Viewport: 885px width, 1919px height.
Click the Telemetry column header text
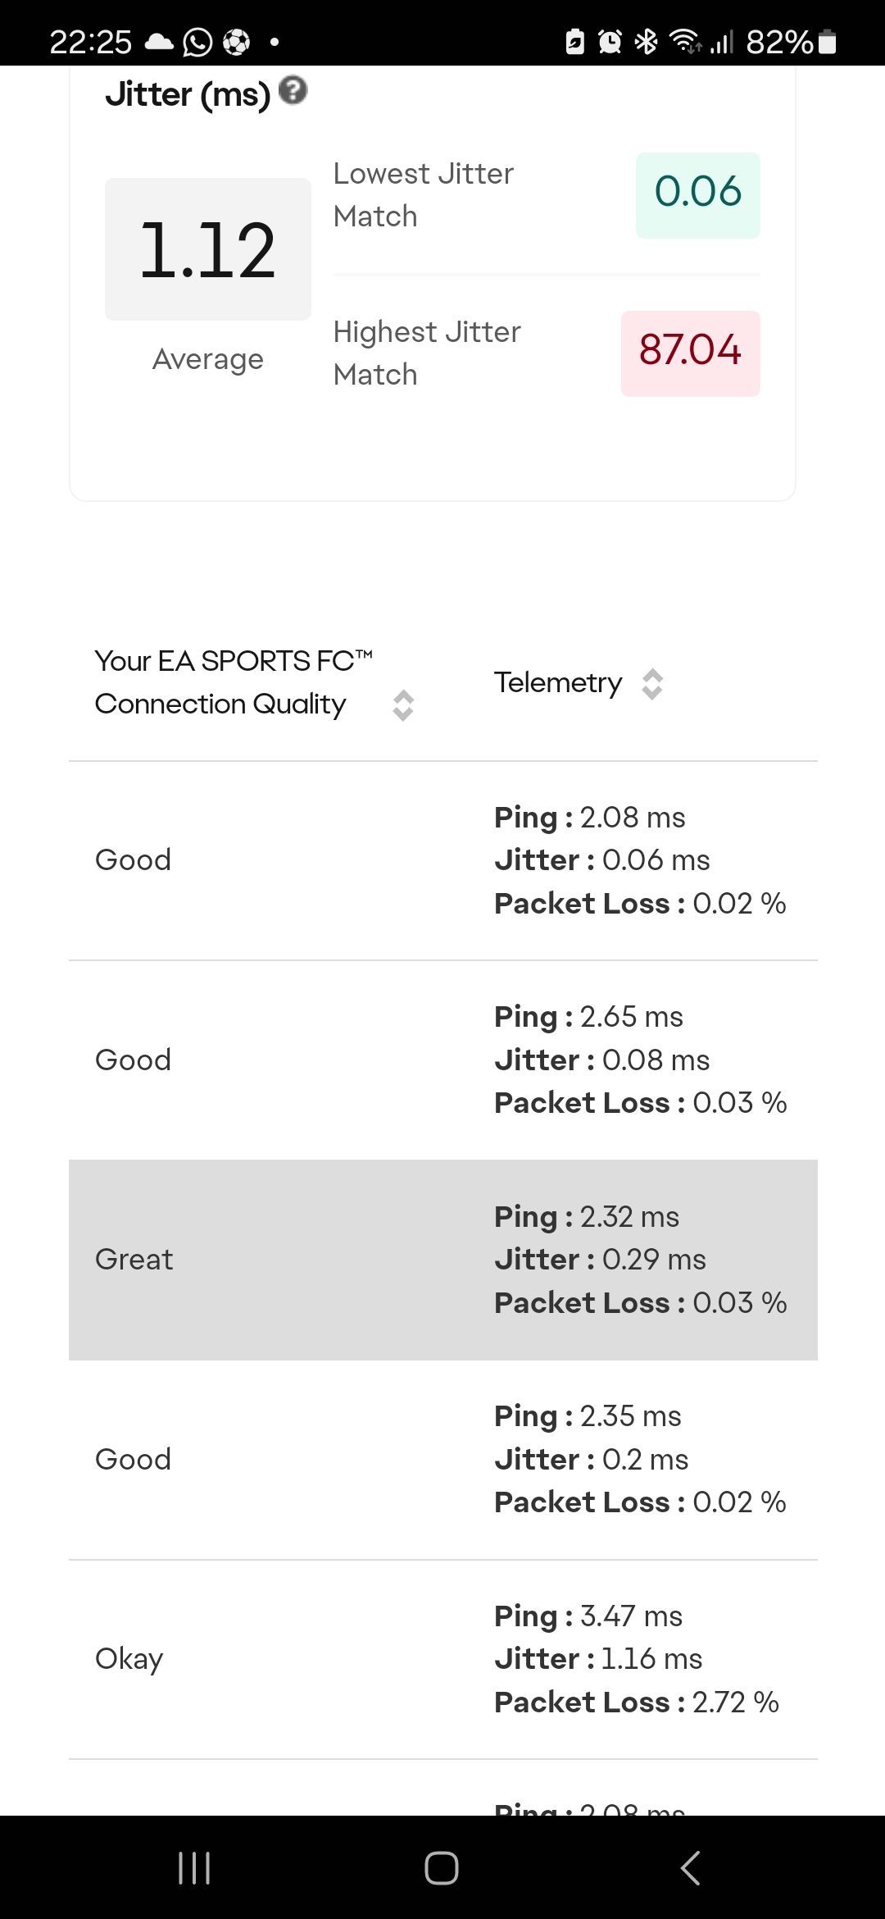click(558, 683)
